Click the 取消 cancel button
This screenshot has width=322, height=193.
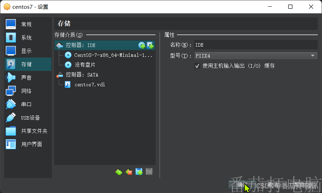(x=273, y=185)
